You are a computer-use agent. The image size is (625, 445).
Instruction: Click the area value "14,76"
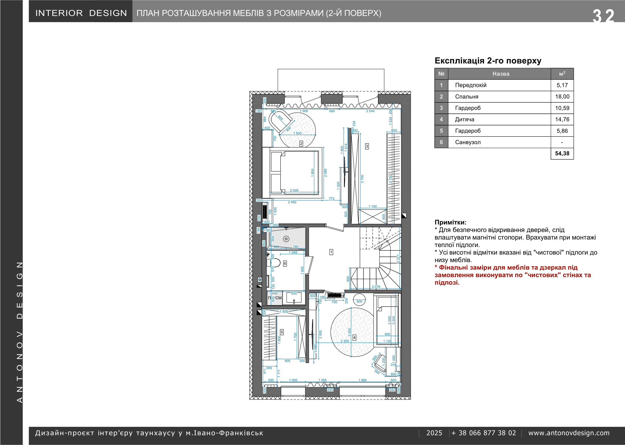[x=562, y=120]
